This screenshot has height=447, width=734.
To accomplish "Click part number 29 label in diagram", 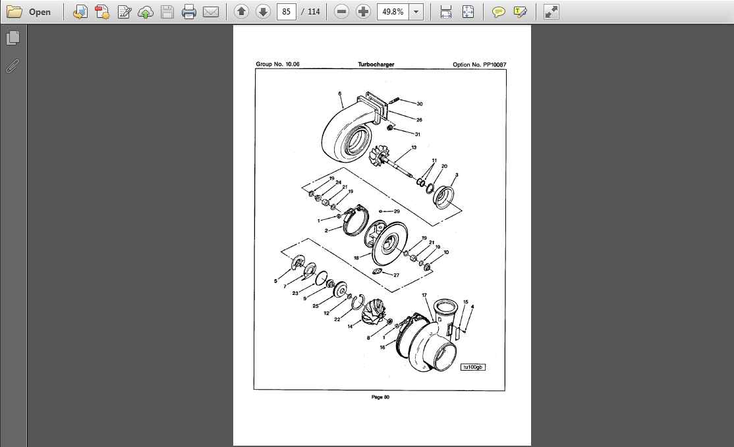I will [397, 211].
